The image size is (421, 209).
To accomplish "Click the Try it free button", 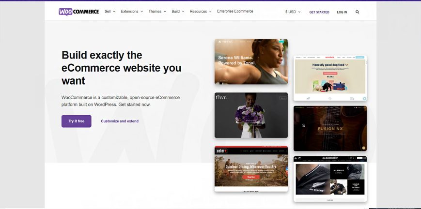I will [x=76, y=121].
